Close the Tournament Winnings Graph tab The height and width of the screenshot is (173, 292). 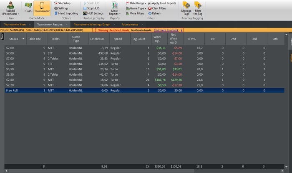(114, 25)
